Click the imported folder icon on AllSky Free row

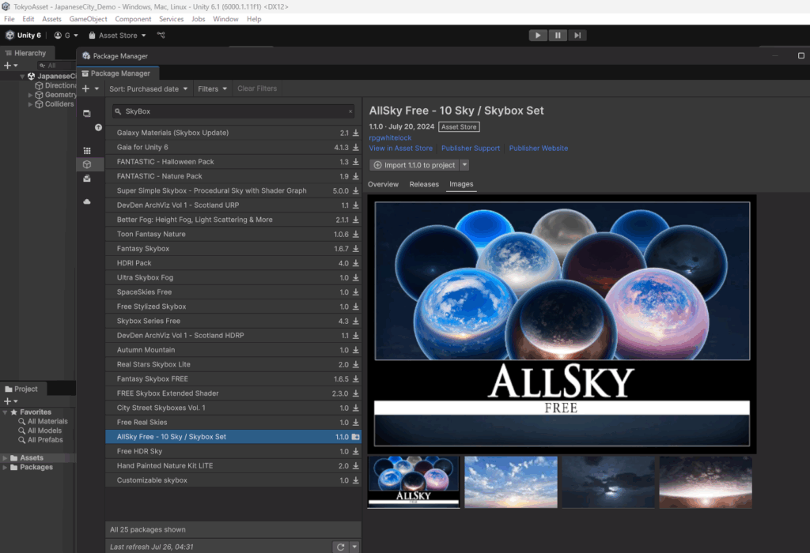355,437
